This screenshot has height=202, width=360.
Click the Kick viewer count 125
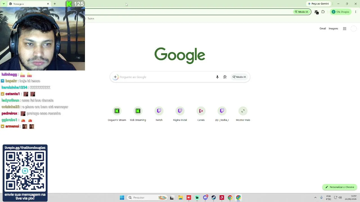click(x=79, y=4)
